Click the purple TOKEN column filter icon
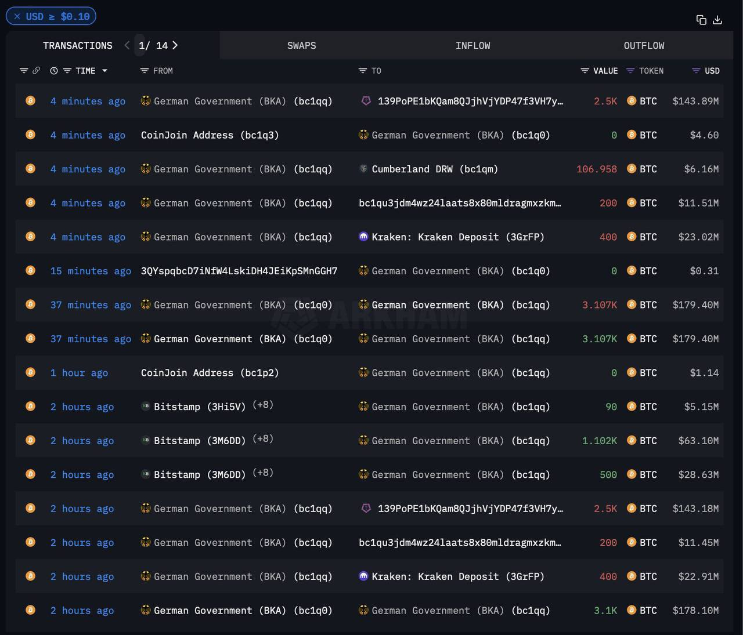The image size is (743, 635). 630,71
